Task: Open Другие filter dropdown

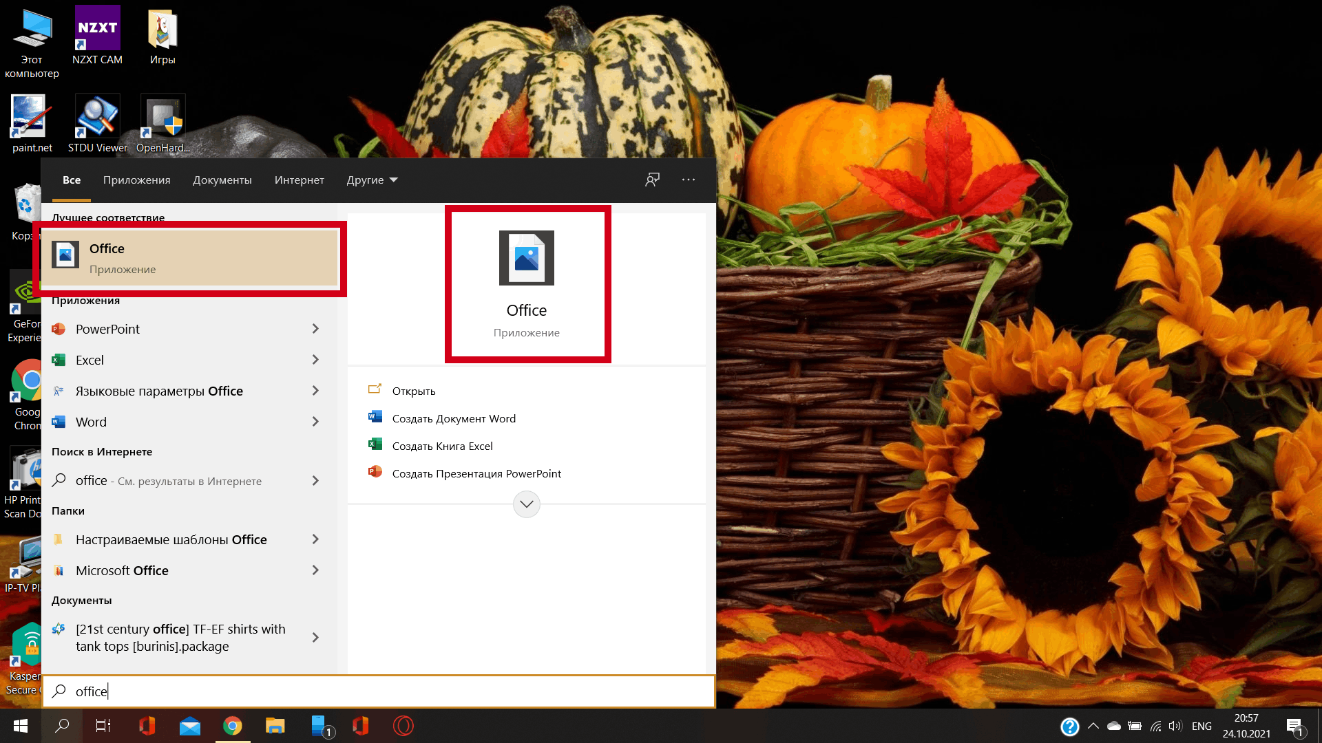Action: [372, 180]
